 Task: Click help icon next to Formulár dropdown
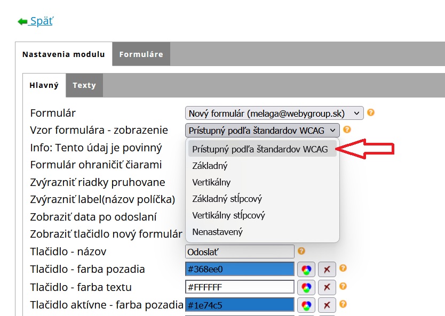tap(371, 112)
